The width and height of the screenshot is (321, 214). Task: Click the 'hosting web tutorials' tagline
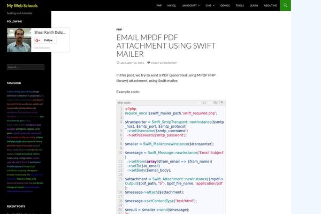coord(19,13)
